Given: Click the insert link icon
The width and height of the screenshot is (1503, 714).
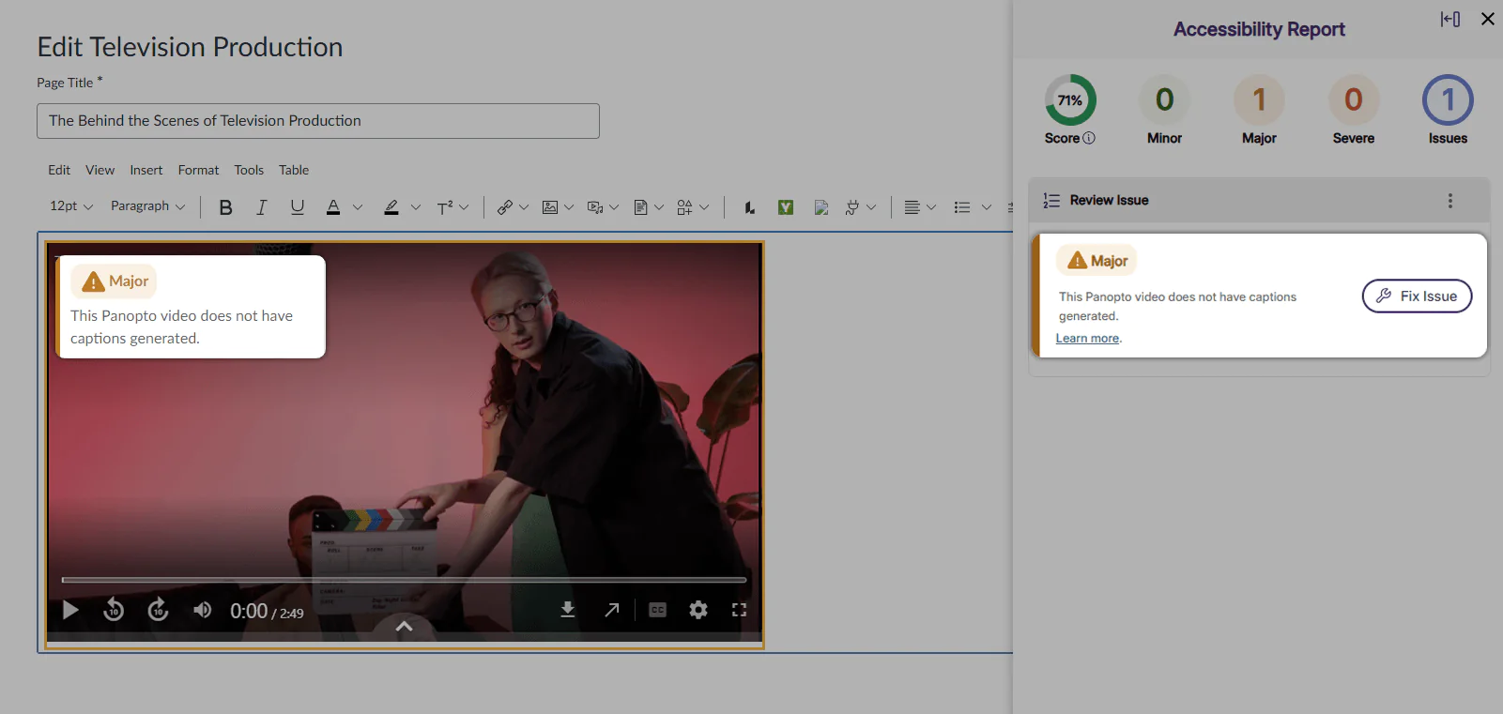Looking at the screenshot, I should click(x=505, y=207).
